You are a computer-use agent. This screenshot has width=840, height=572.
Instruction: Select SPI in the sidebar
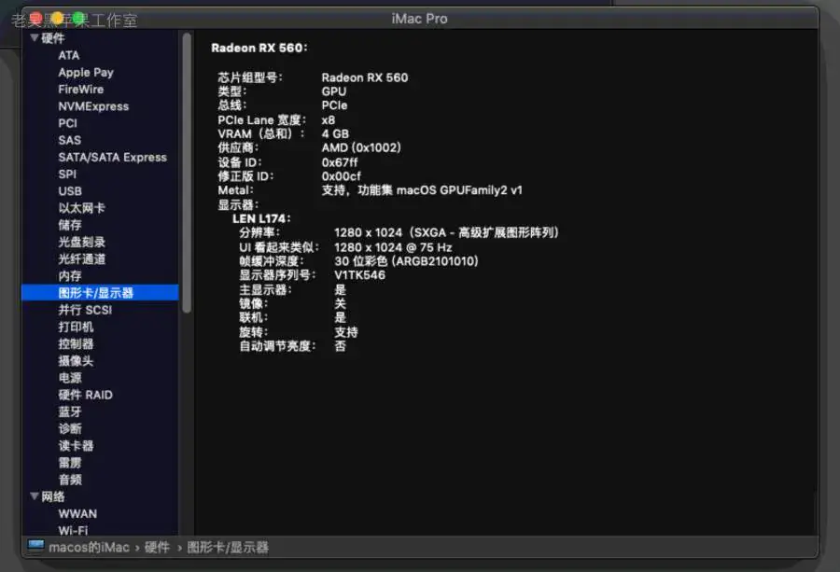67,174
